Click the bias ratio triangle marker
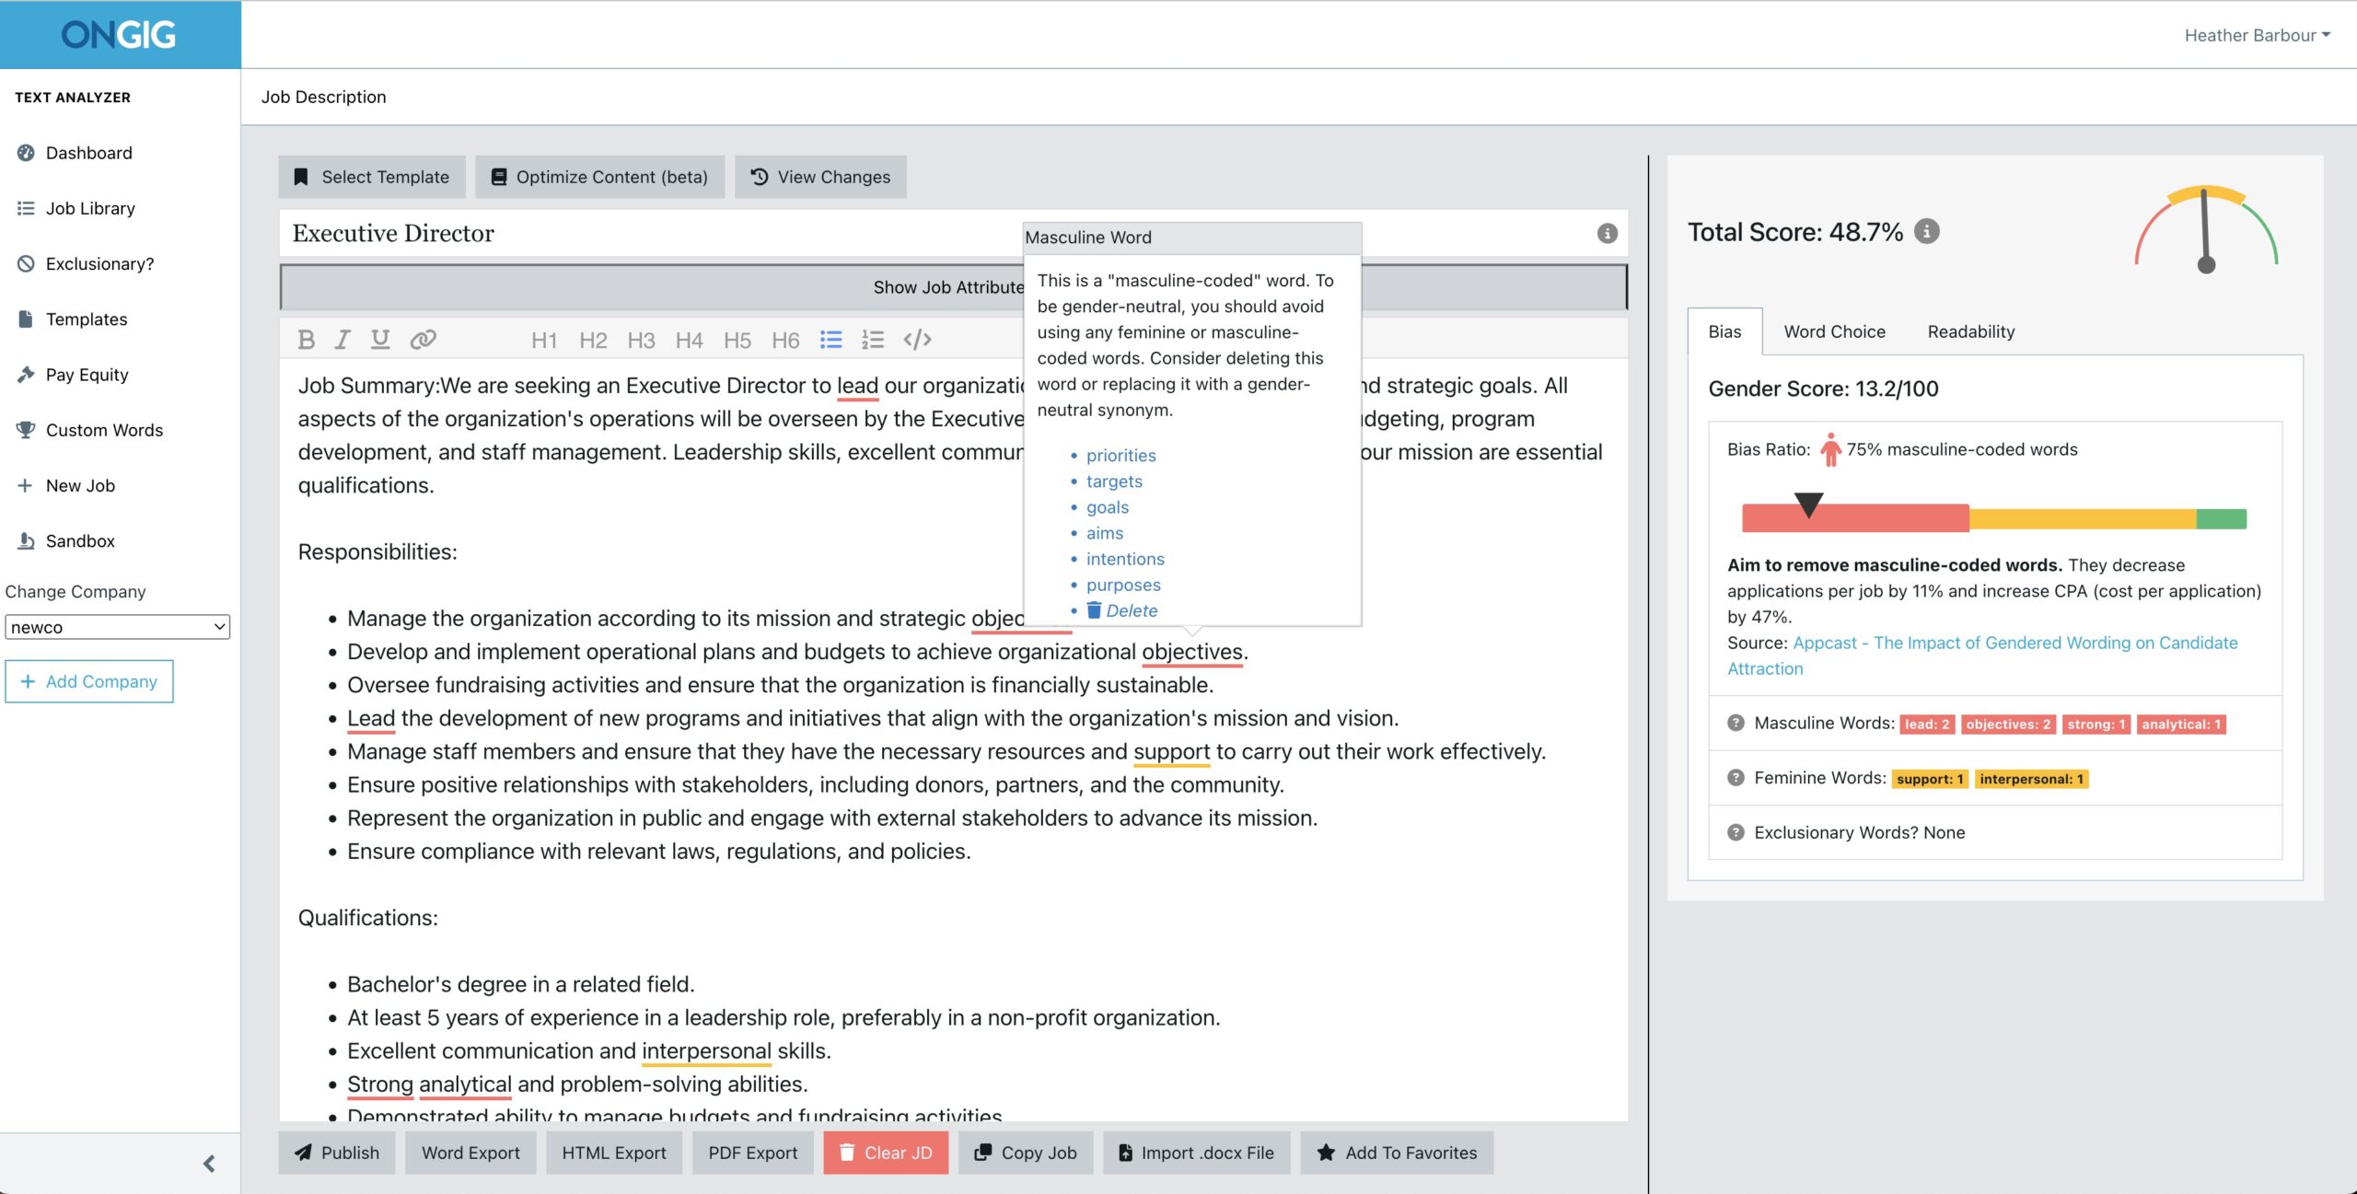This screenshot has height=1194, width=2357. point(1808,504)
